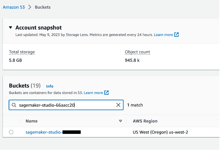
Task: Open the Buckets Info link
Action: tap(50, 86)
